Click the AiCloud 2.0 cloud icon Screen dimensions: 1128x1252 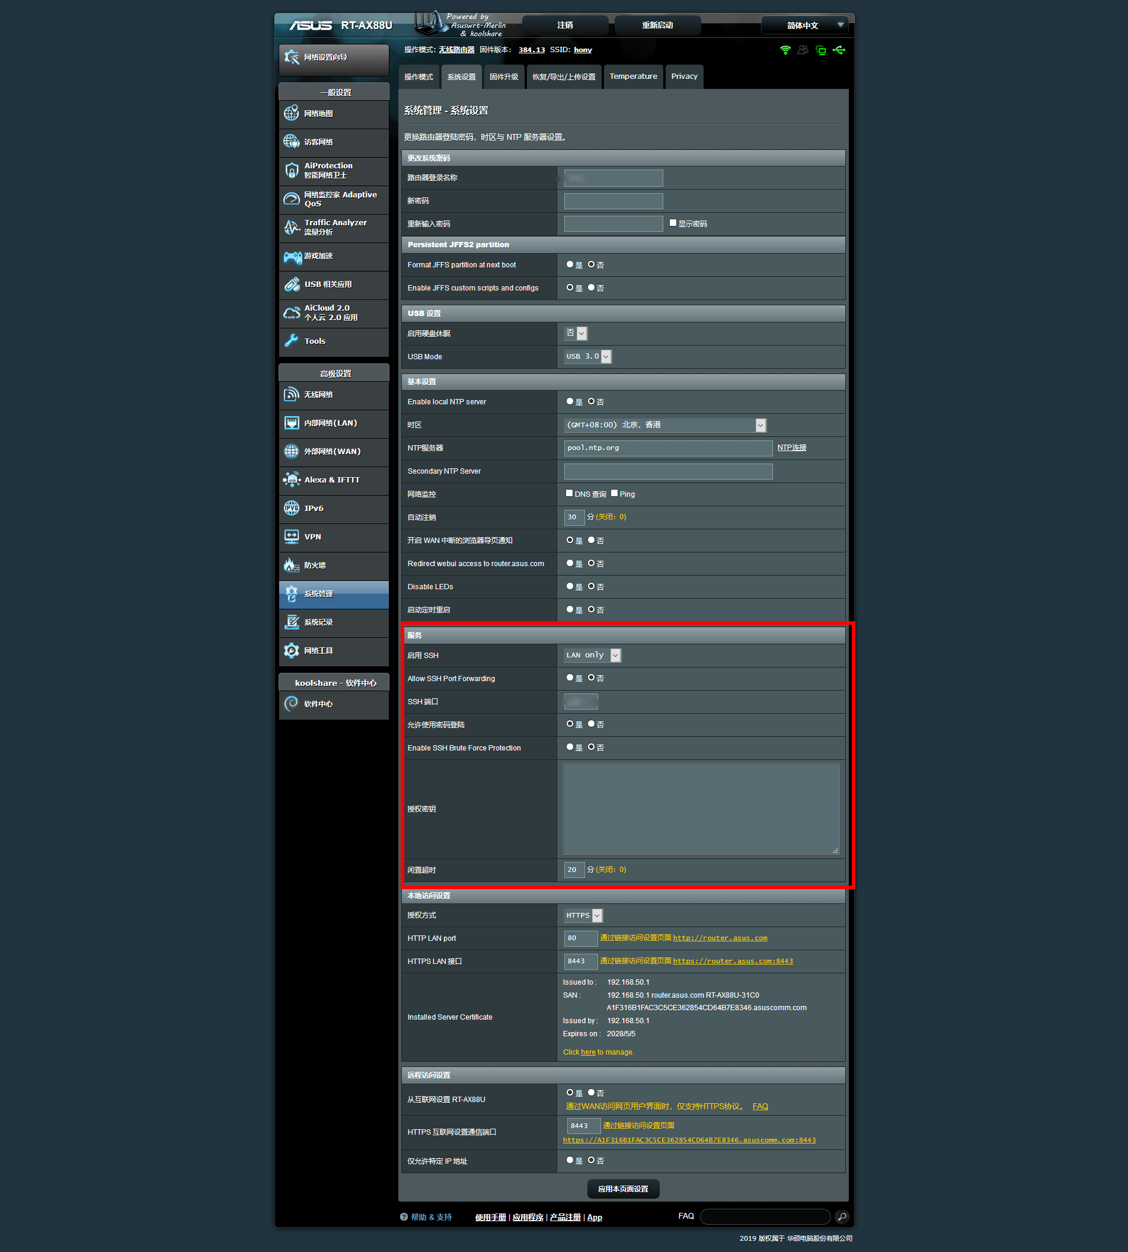tap(291, 313)
